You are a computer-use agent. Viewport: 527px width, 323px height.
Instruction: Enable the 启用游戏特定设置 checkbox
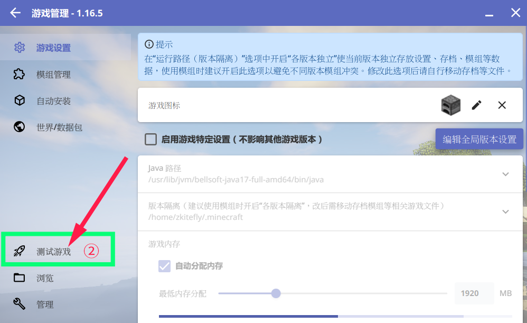[150, 139]
